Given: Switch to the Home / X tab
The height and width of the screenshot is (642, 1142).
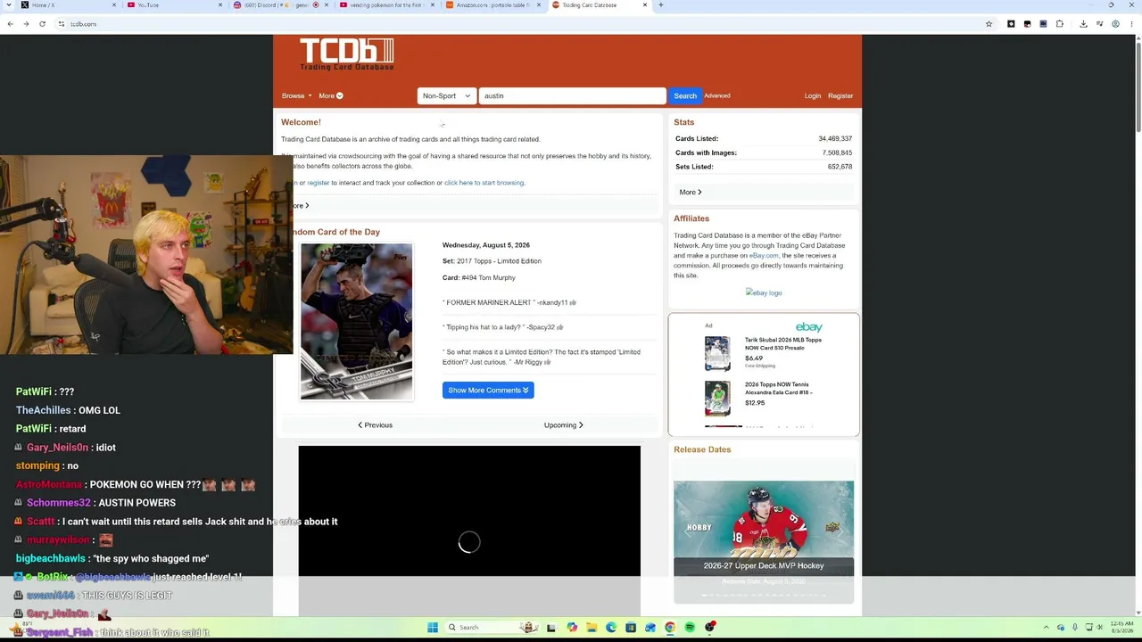Looking at the screenshot, I should 62,5.
